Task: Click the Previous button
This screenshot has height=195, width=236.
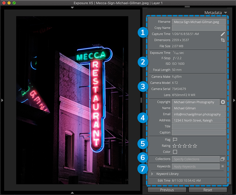Action: pos(167,190)
